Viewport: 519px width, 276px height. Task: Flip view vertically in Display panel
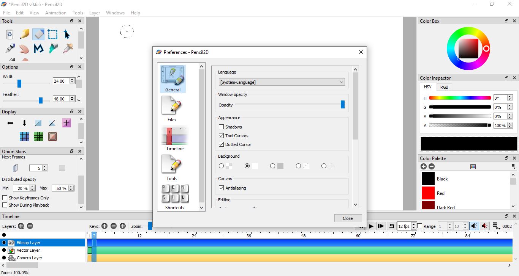pyautogui.click(x=24, y=123)
